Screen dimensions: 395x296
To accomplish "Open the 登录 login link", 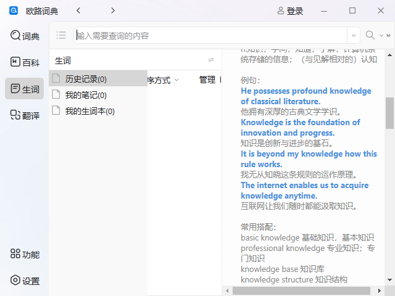I will point(290,11).
